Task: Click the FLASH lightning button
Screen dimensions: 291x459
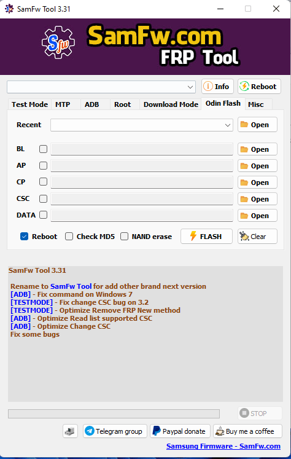Action: [206, 236]
